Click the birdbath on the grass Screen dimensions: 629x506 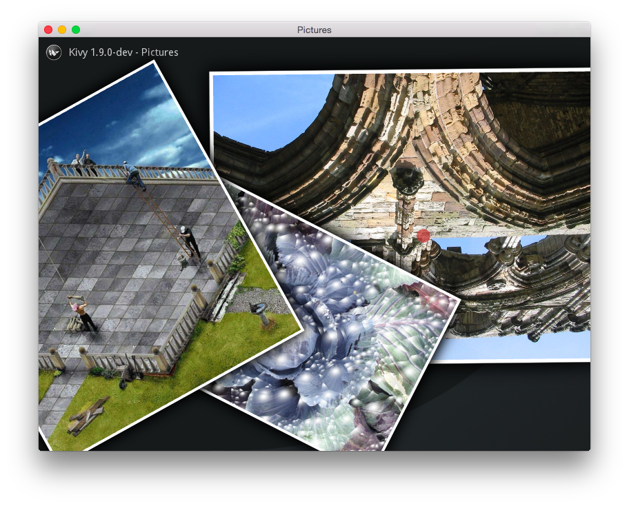coord(260,313)
